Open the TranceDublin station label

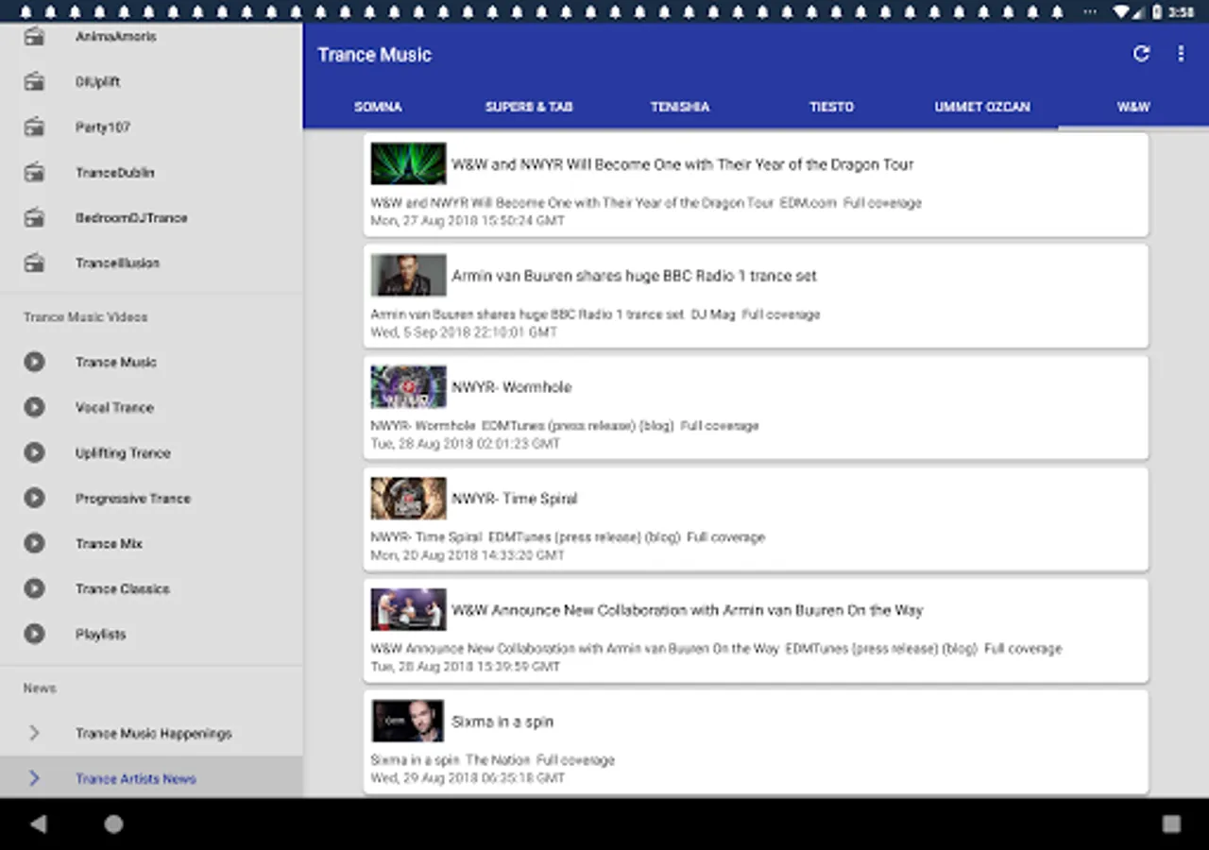[x=115, y=172]
